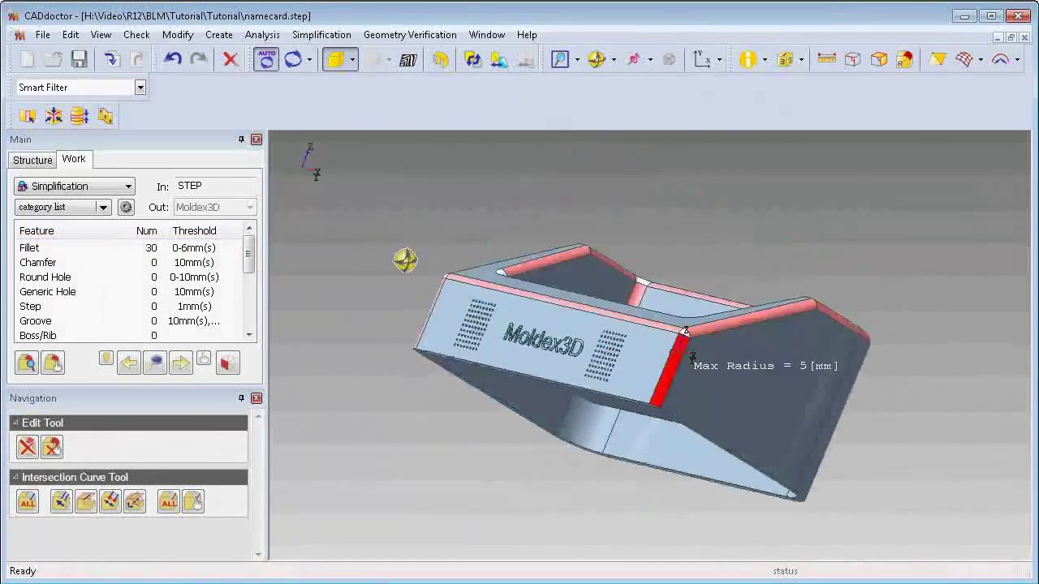Click the feature list scrollbar down arrow
The image size is (1039, 584).
coord(249,334)
